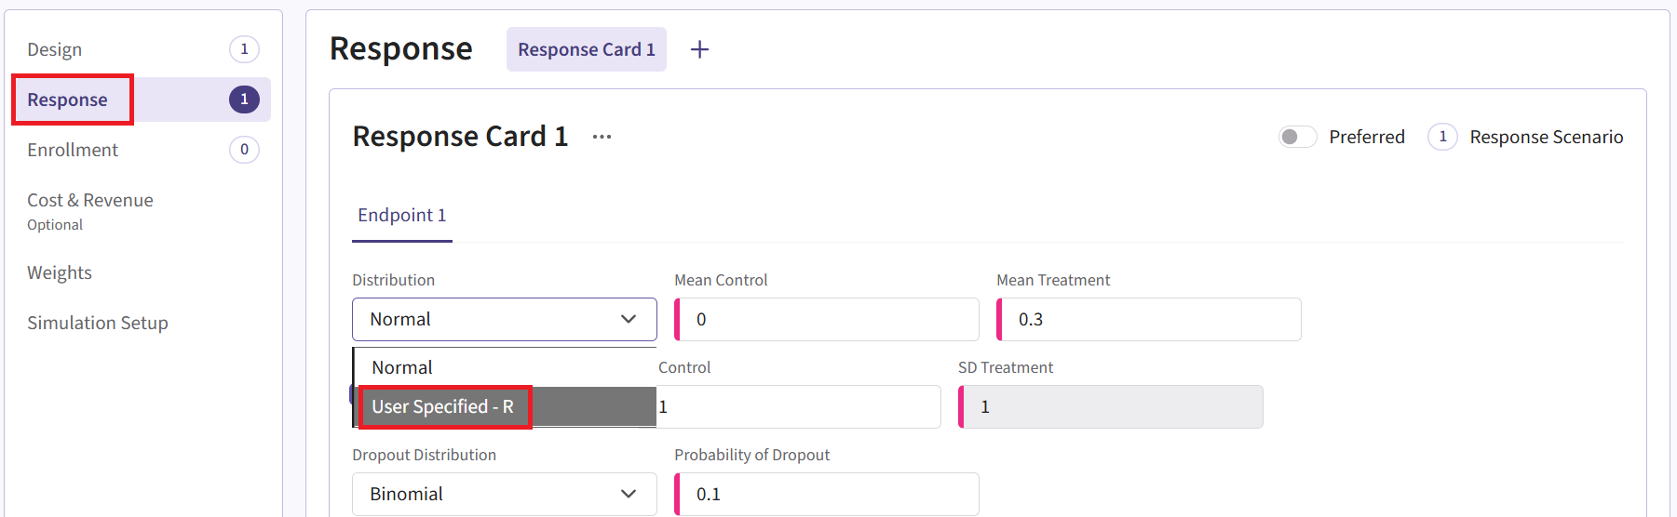This screenshot has height=517, width=1677.
Task: Collapse the Distribution dropdown
Action: (629, 319)
